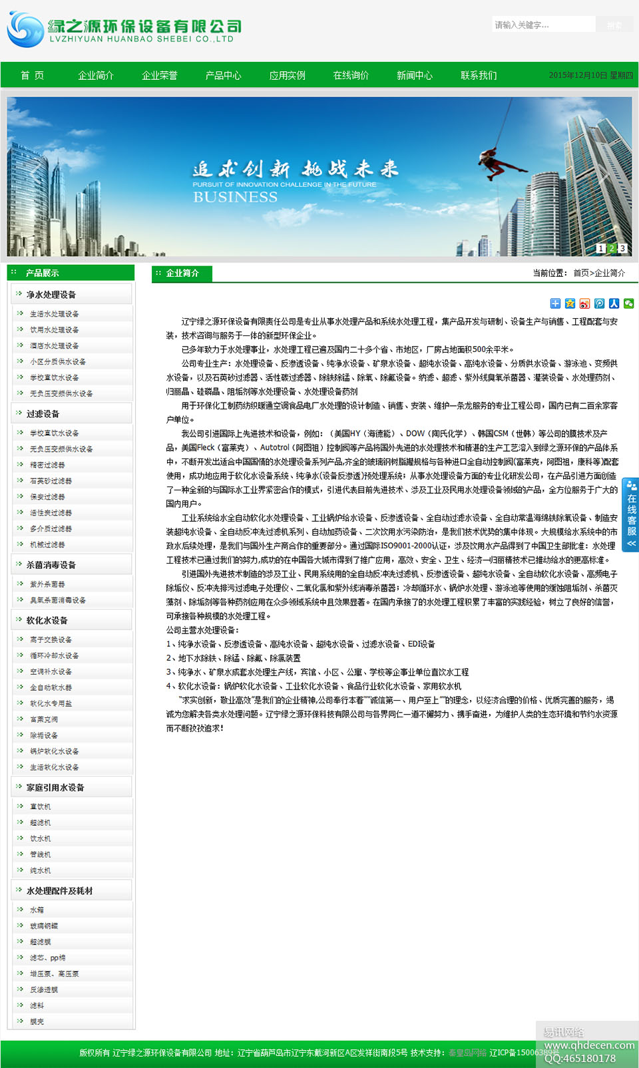The height and width of the screenshot is (1068, 639).
Task: Open 过滤设备 category heading
Action: click(43, 413)
